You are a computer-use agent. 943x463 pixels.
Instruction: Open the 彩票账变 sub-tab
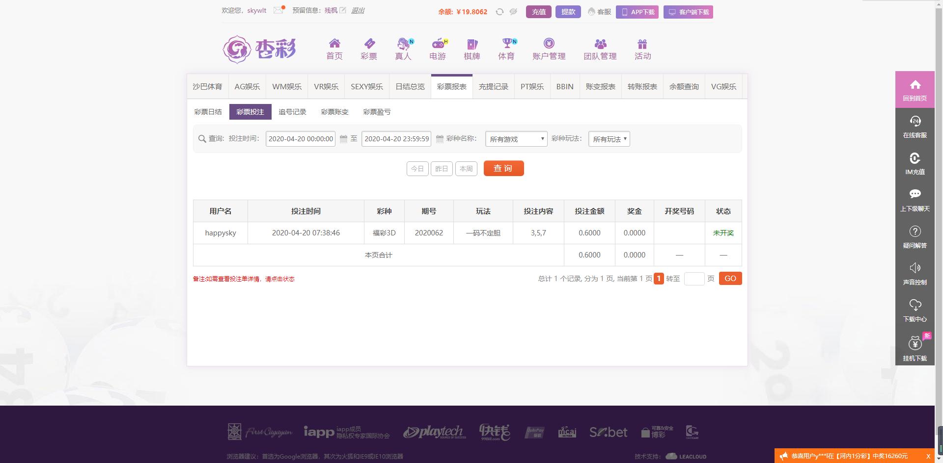coord(335,112)
